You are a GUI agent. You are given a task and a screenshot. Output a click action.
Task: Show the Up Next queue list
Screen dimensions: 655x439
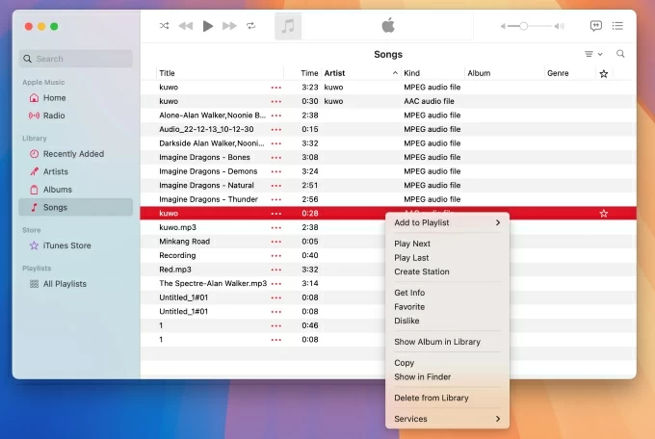[617, 26]
